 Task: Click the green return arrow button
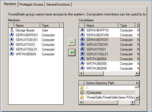[x=72, y=52]
